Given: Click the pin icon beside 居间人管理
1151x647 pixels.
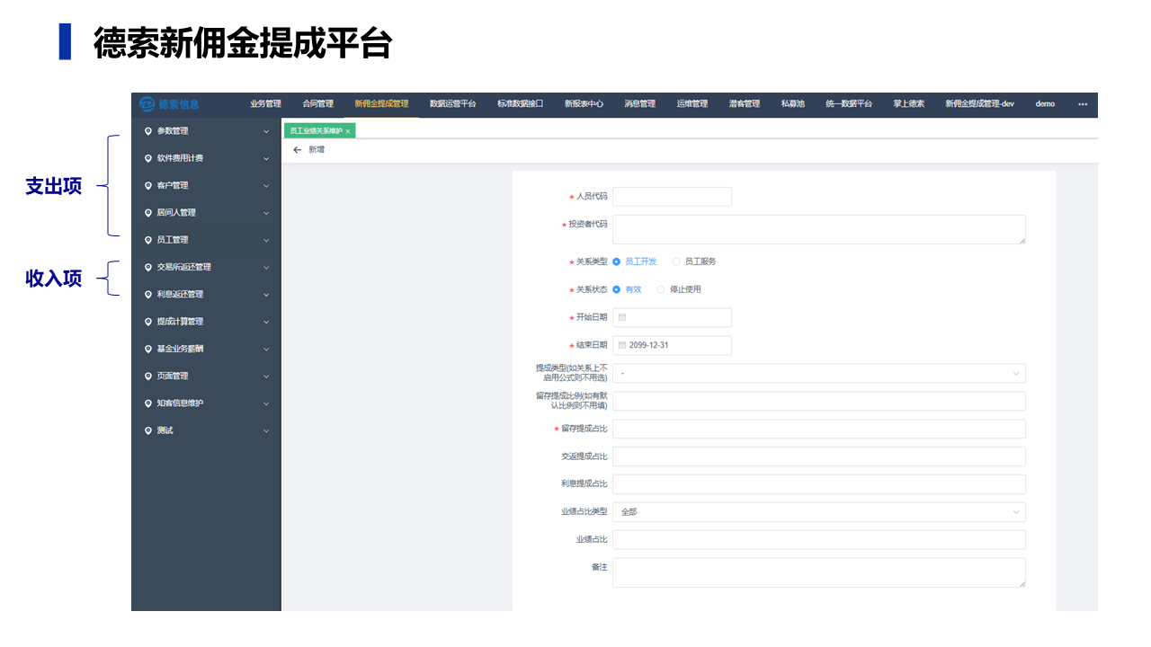Looking at the screenshot, I should [148, 213].
